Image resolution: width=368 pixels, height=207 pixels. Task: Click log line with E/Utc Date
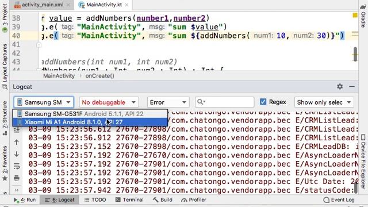coord(193,182)
